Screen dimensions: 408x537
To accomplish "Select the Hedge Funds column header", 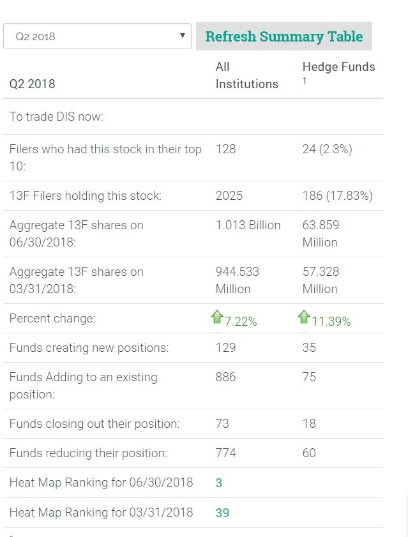I will (x=338, y=67).
